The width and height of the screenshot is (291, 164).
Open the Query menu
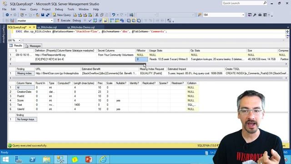(x=34, y=9)
